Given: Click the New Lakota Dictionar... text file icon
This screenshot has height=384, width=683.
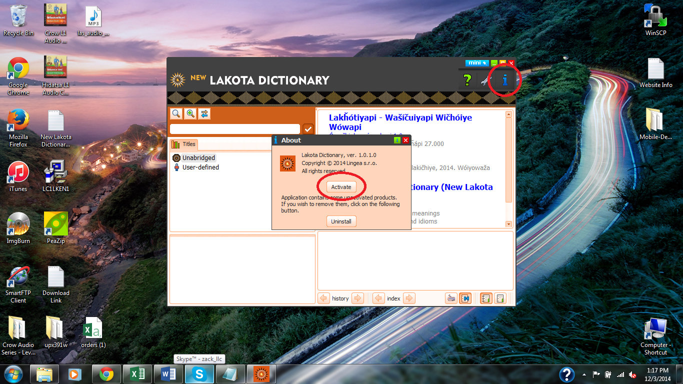Looking at the screenshot, I should (x=56, y=128).
